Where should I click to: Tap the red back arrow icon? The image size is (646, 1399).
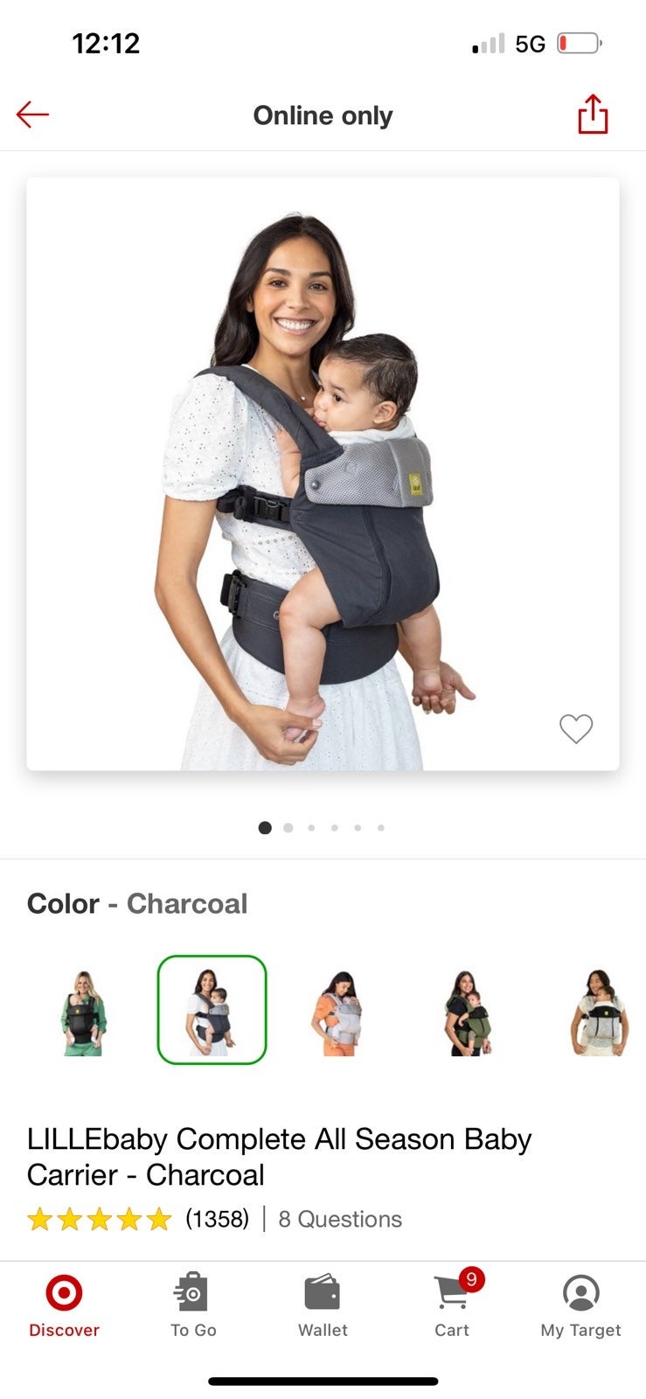point(32,115)
